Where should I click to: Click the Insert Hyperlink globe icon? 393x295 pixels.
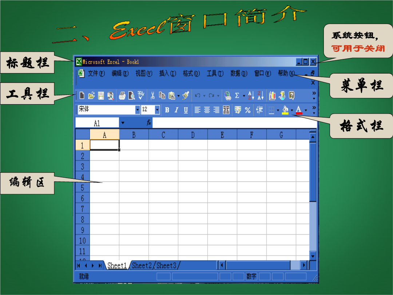[227, 95]
